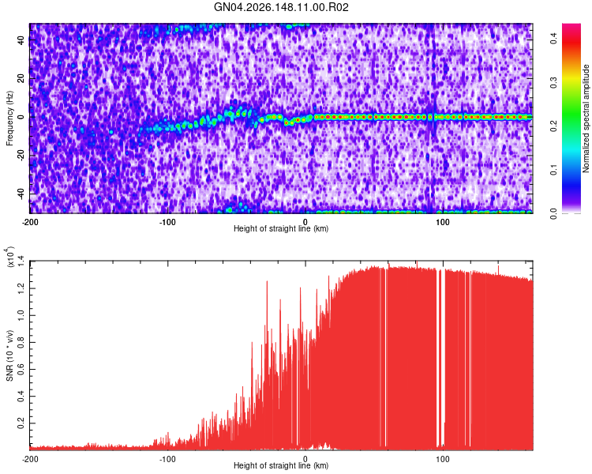This screenshot has height=474, width=592.
Task: Click the -100 tick label under the spectrogram
Action: tap(167, 222)
